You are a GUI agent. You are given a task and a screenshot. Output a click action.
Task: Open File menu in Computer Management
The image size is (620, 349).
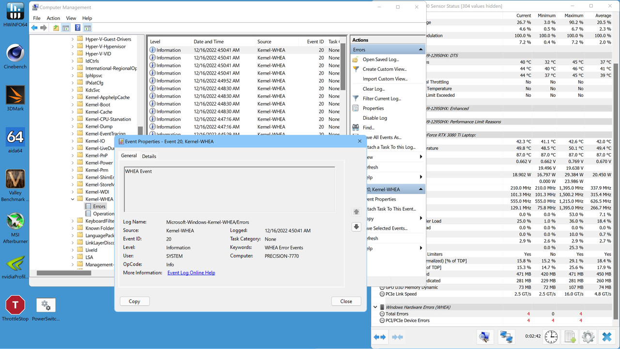coord(37,18)
